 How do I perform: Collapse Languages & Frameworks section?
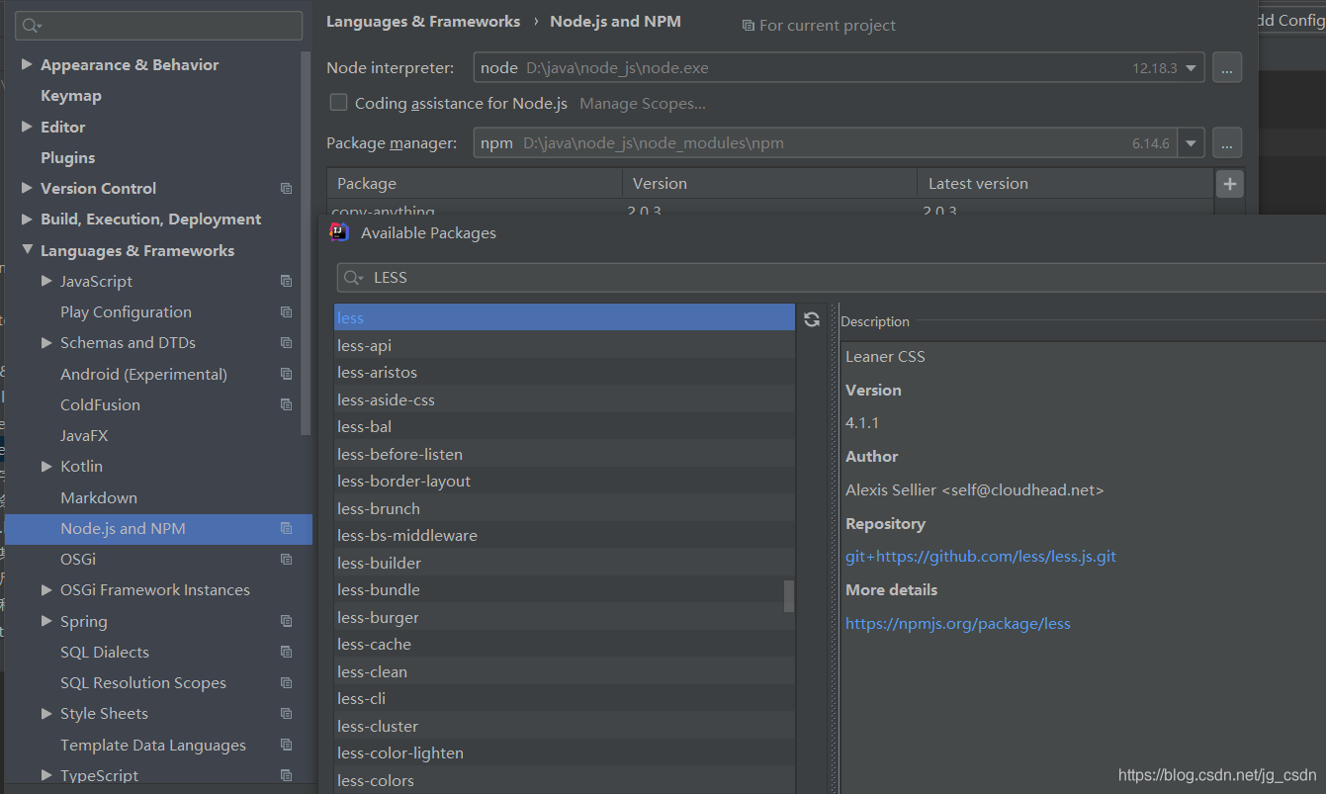coord(27,251)
